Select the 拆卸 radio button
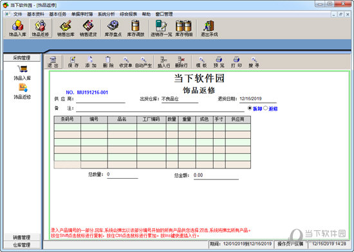This screenshot has height=252, width=354. pyautogui.click(x=250, y=108)
